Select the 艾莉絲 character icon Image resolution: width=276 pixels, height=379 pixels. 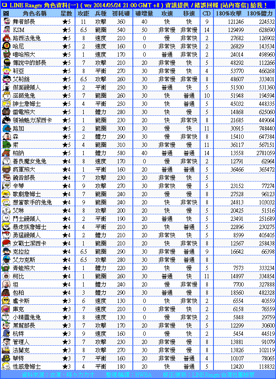point(6,79)
